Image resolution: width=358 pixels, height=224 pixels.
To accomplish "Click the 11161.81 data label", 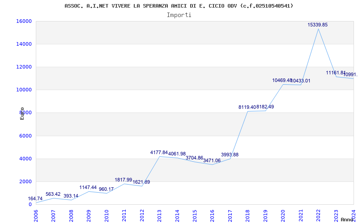I will tap(336, 73).
